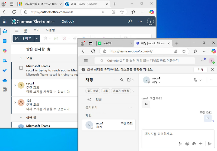Toggle the Teams hamburger navigation menu

click(x=86, y=61)
